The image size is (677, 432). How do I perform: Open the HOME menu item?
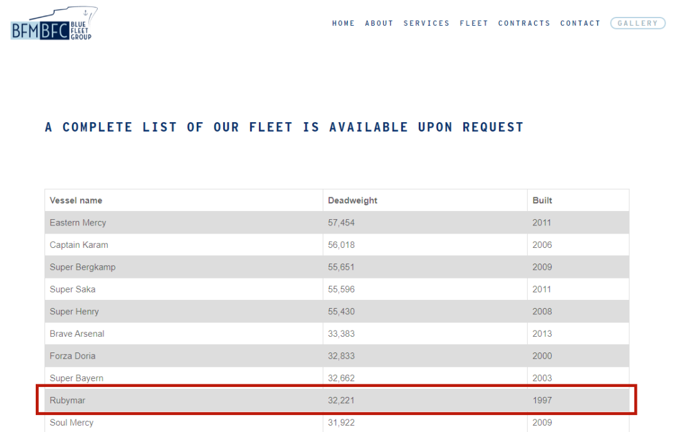coord(344,23)
